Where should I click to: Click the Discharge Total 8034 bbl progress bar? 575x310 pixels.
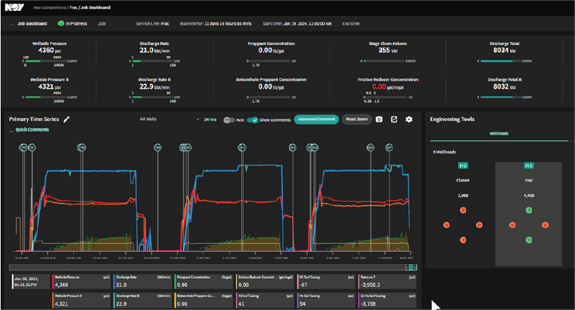click(x=500, y=61)
